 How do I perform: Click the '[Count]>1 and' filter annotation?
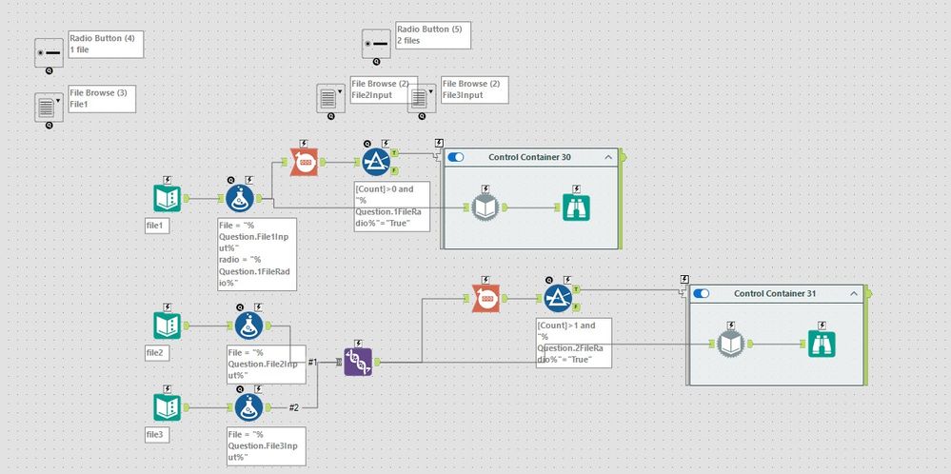(x=574, y=343)
